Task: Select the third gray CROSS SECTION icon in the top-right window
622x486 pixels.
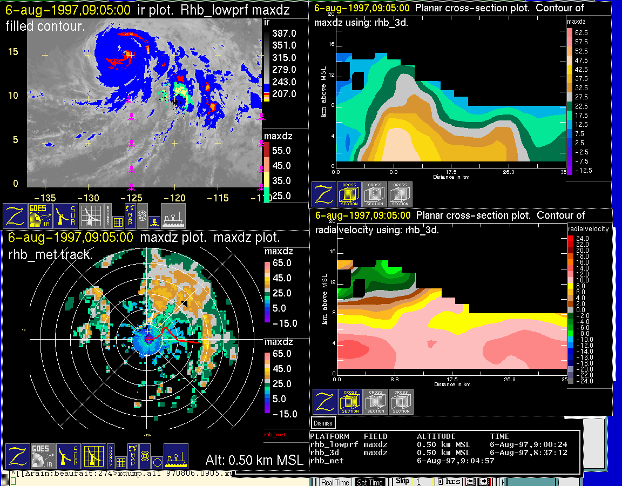Action: (x=400, y=194)
